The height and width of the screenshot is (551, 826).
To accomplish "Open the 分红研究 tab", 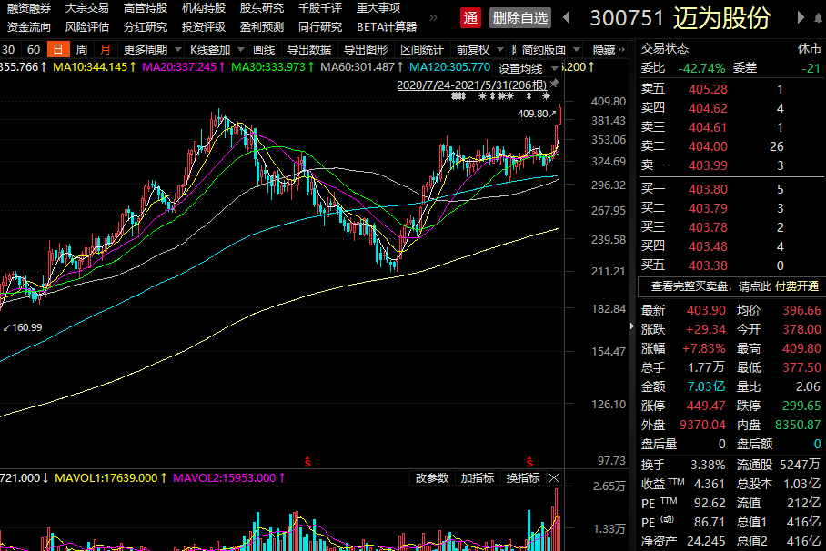I will pyautogui.click(x=146, y=27).
